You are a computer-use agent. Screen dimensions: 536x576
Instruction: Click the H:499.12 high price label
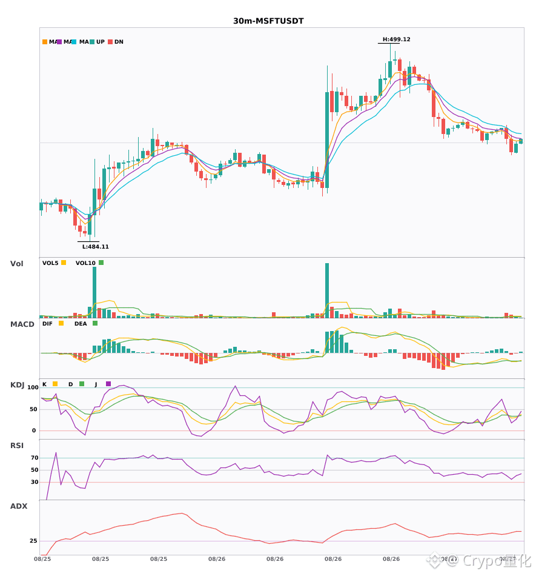click(x=396, y=39)
